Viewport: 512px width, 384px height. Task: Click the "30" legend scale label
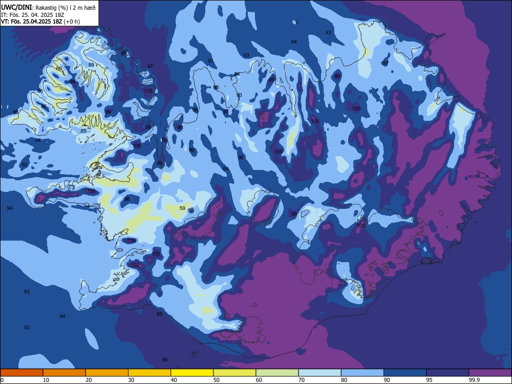click(x=131, y=380)
